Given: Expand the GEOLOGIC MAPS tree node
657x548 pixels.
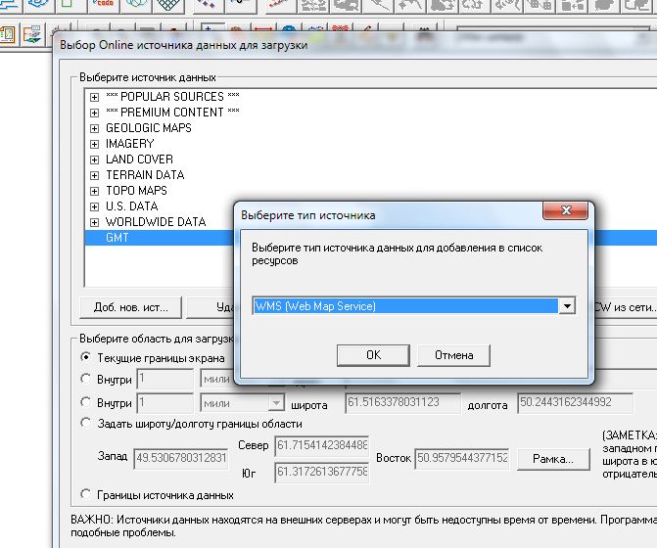Looking at the screenshot, I should pos(94,128).
